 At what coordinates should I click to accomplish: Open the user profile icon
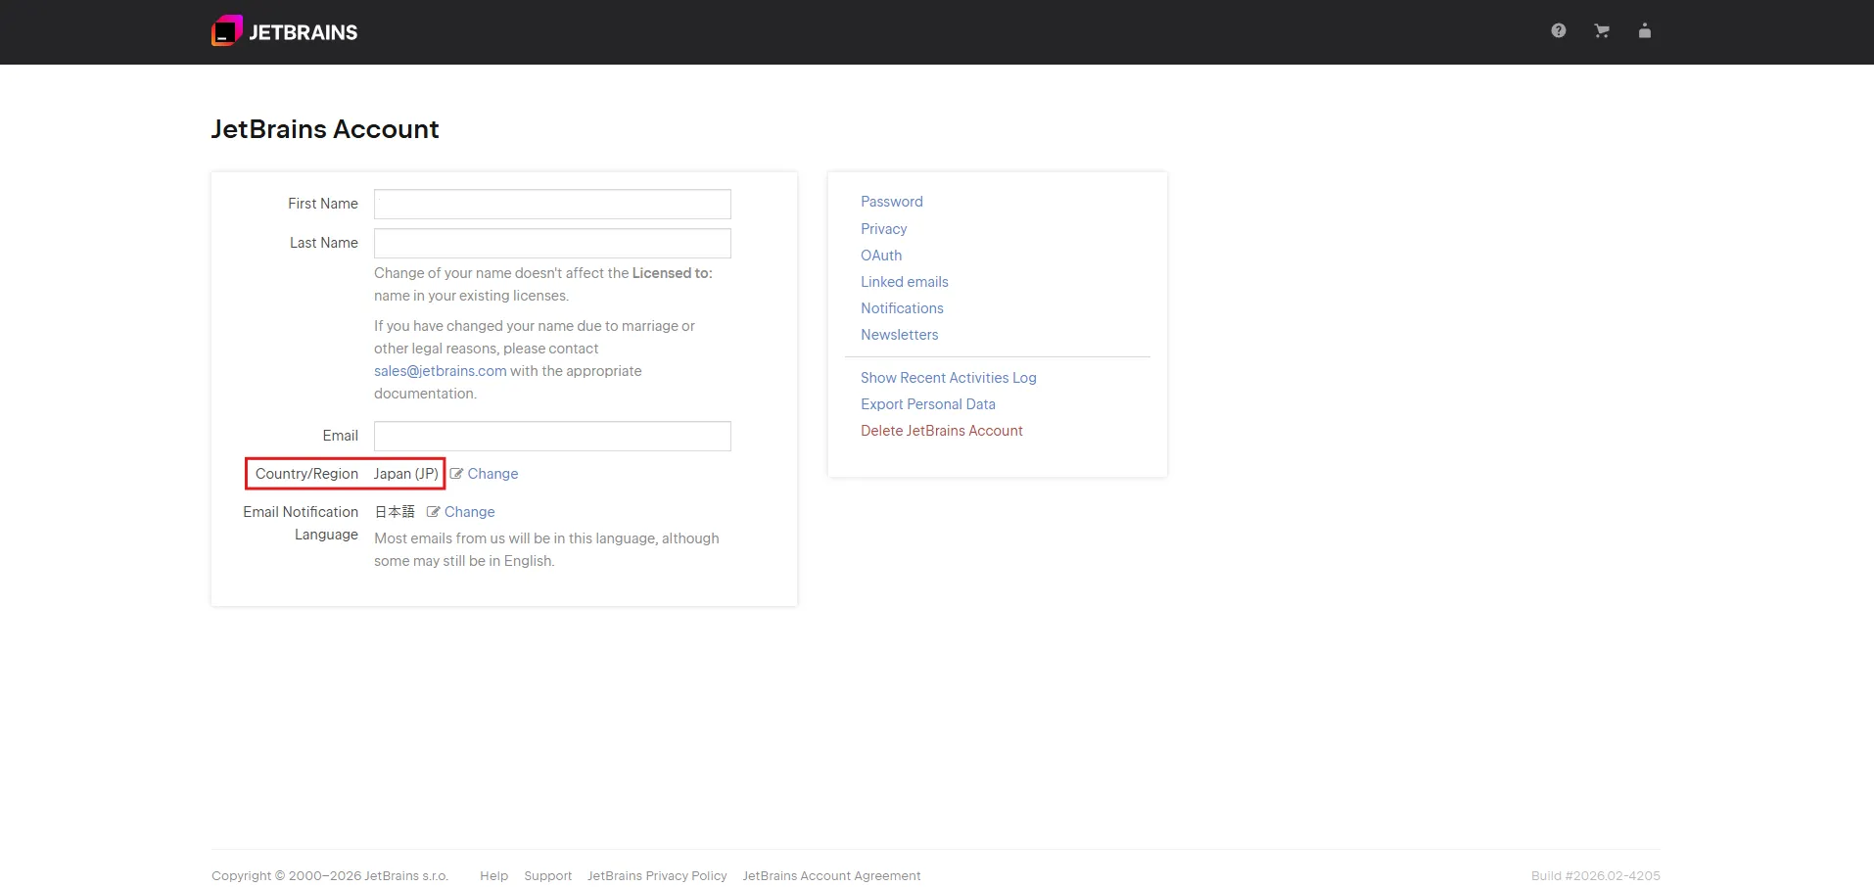pyautogui.click(x=1645, y=30)
